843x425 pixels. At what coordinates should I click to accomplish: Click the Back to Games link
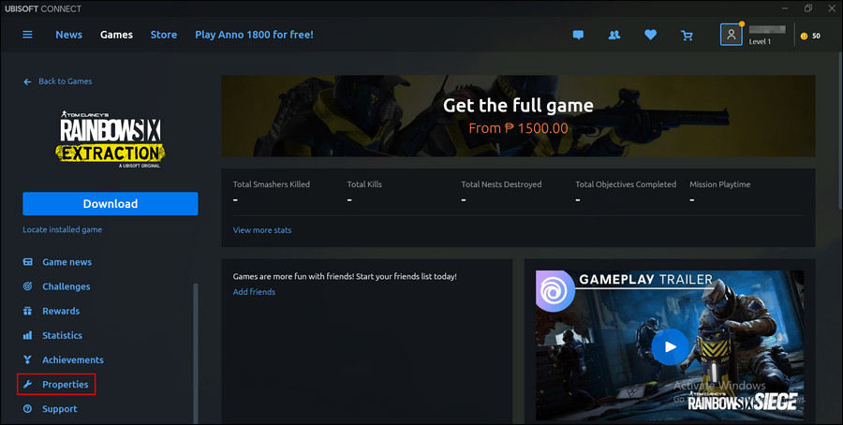pos(65,81)
